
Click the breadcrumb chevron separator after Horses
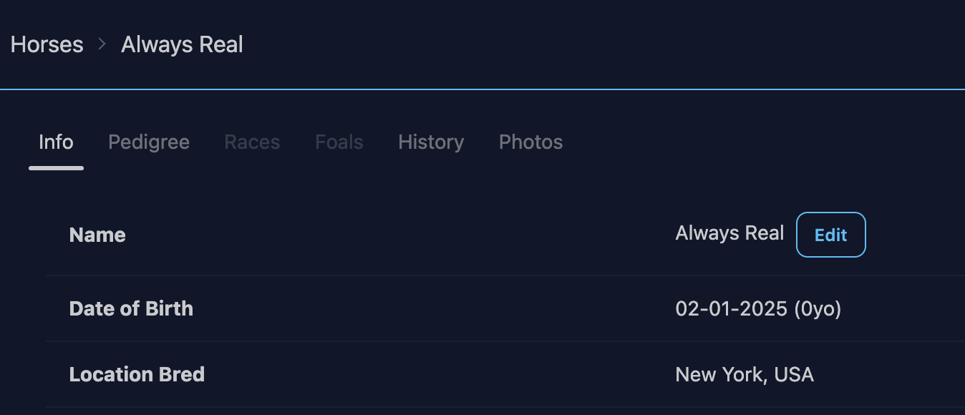click(x=102, y=44)
